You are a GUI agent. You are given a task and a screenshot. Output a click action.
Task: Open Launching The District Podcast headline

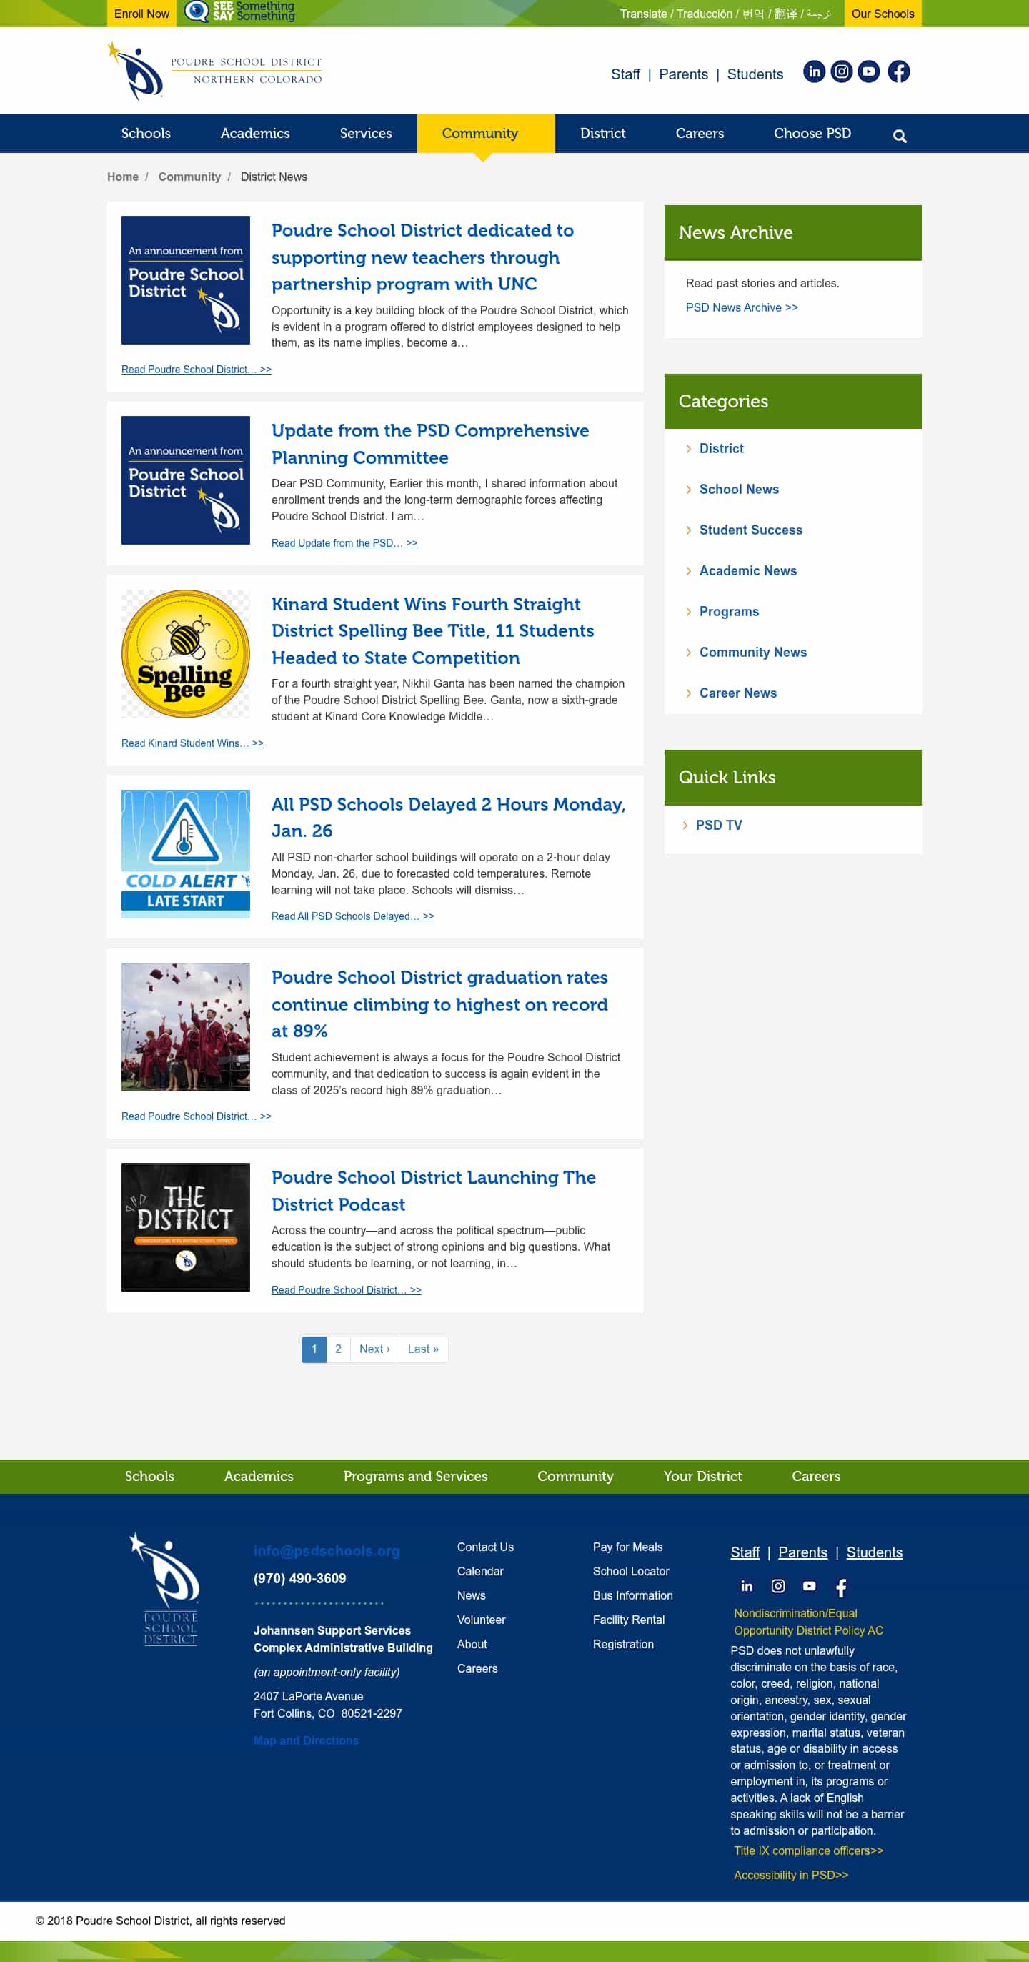(x=433, y=1191)
